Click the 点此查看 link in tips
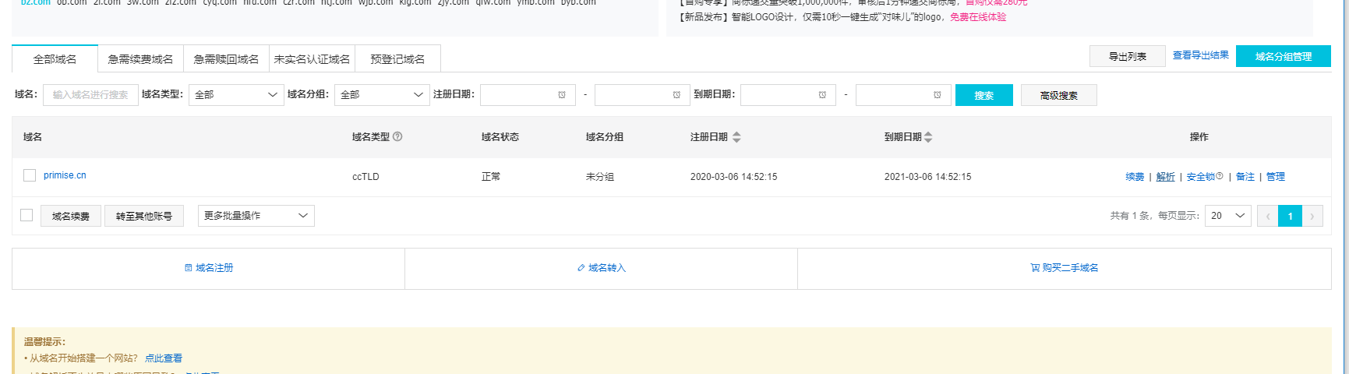This screenshot has width=1349, height=374. 164,358
